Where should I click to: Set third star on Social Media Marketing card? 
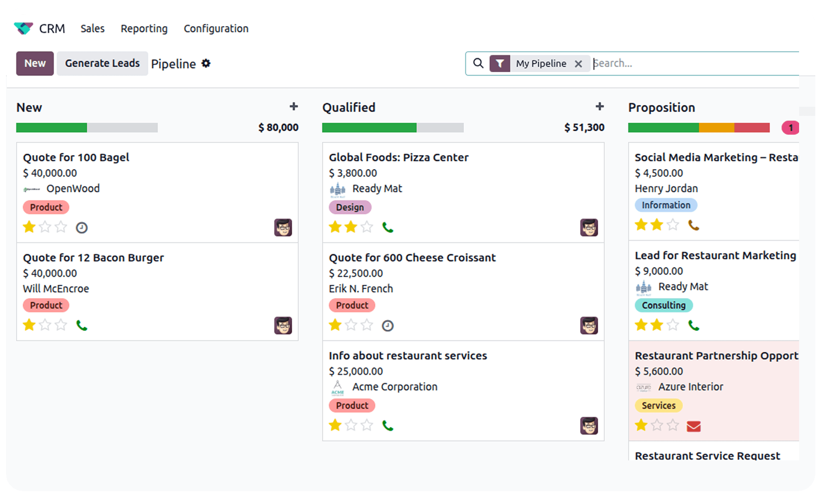coord(673,225)
